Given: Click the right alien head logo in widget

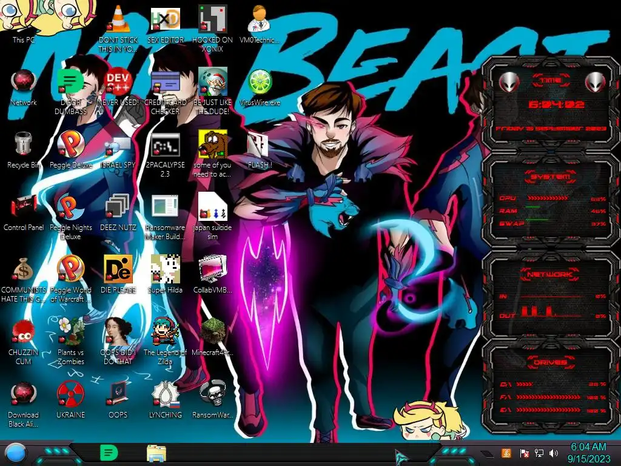Looking at the screenshot, I should click(595, 83).
